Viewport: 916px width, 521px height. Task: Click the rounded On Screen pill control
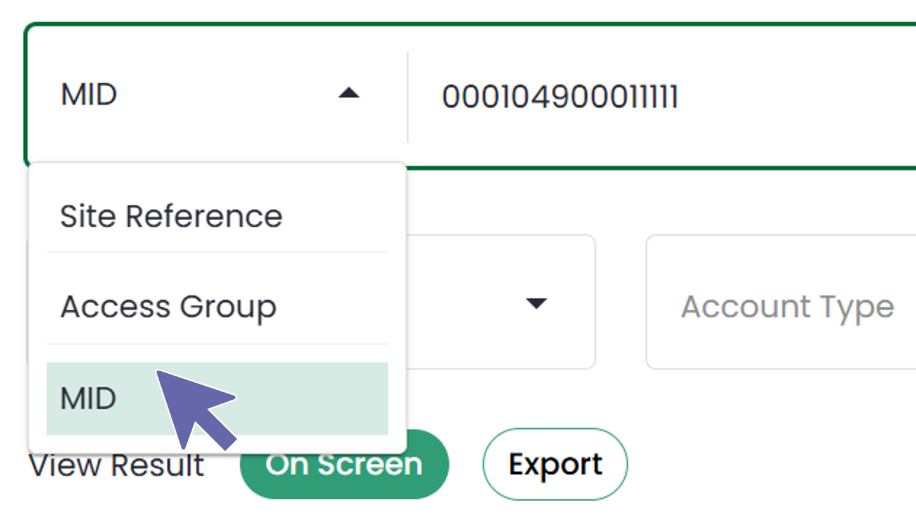(345, 464)
